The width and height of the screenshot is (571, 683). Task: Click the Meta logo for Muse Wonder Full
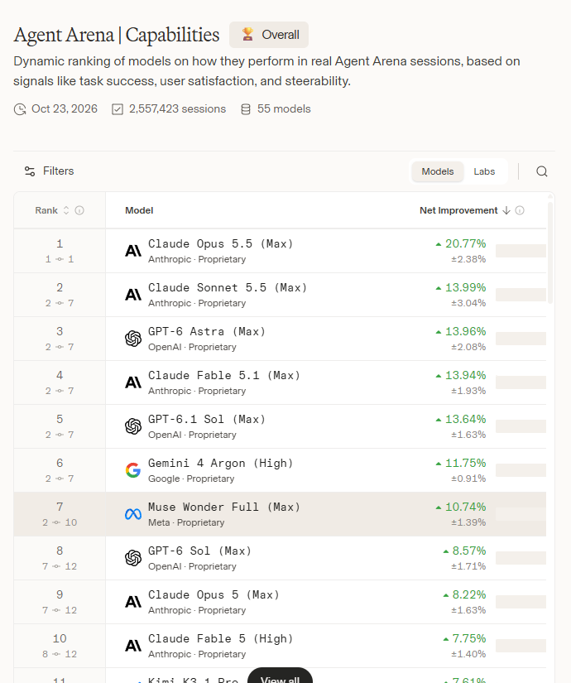133,514
